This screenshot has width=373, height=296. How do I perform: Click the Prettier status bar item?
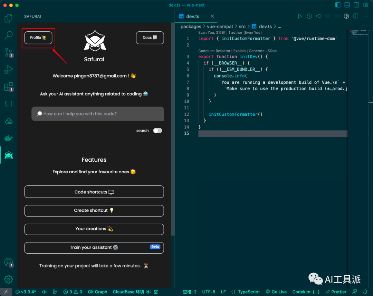[x=336, y=292]
